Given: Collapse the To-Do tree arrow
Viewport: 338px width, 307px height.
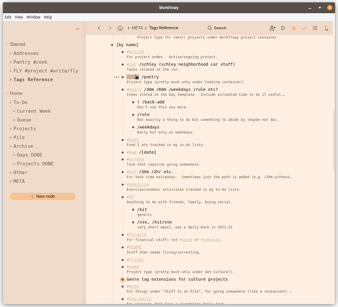Looking at the screenshot, I should (10, 103).
